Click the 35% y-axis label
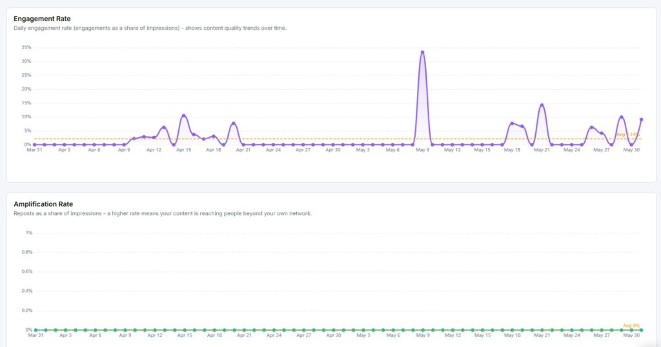The height and width of the screenshot is (347, 661). point(26,47)
